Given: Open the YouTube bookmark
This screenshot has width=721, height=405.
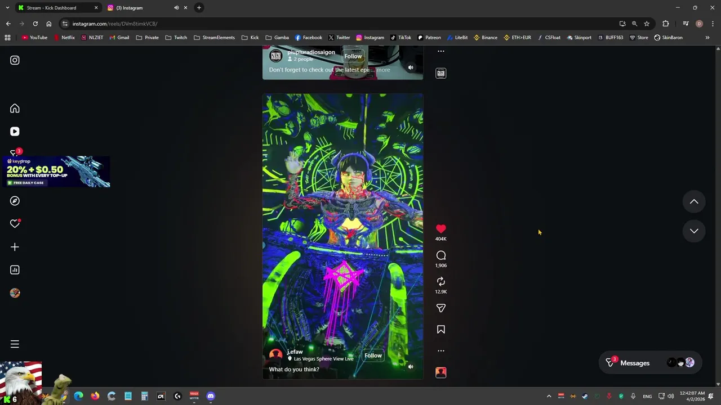Looking at the screenshot, I should pyautogui.click(x=34, y=38).
